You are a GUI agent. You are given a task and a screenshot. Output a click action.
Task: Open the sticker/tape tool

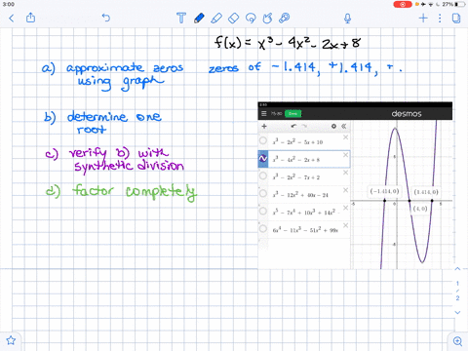pos(285,18)
